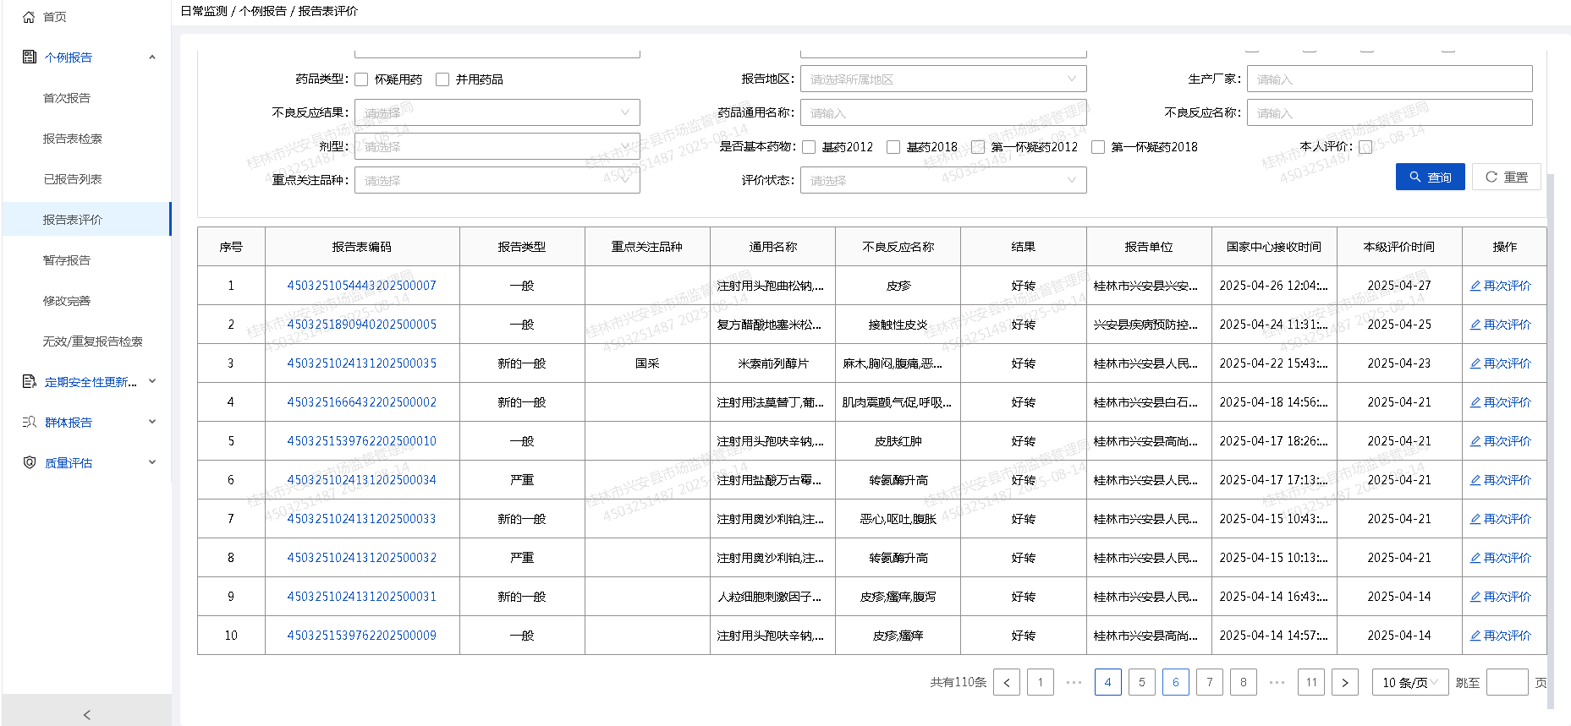Go to previous page using left arrow

pos(1006,682)
